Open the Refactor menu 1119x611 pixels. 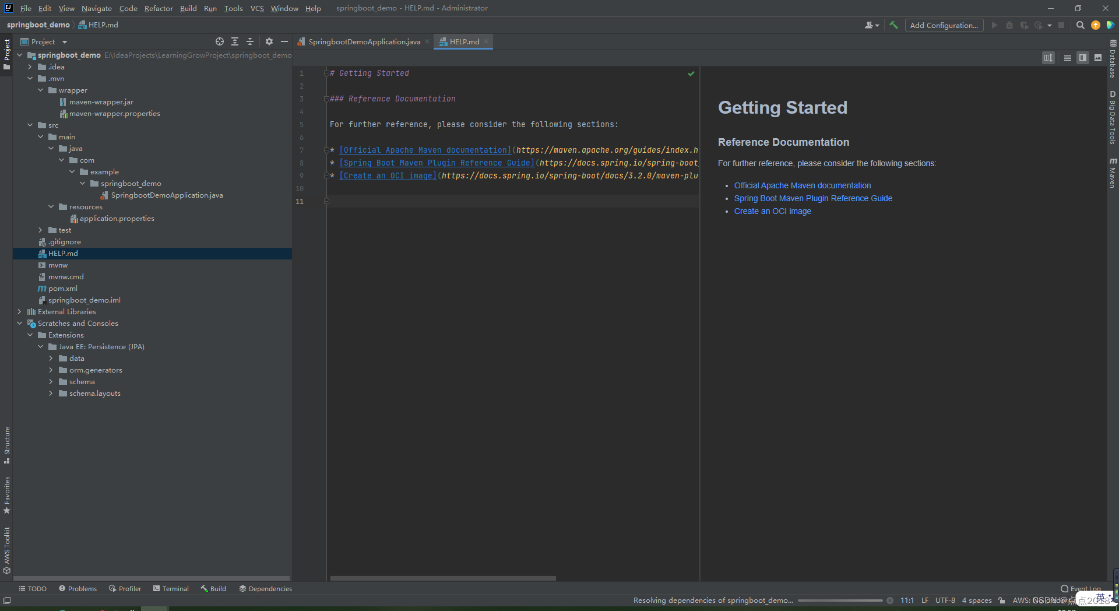159,8
